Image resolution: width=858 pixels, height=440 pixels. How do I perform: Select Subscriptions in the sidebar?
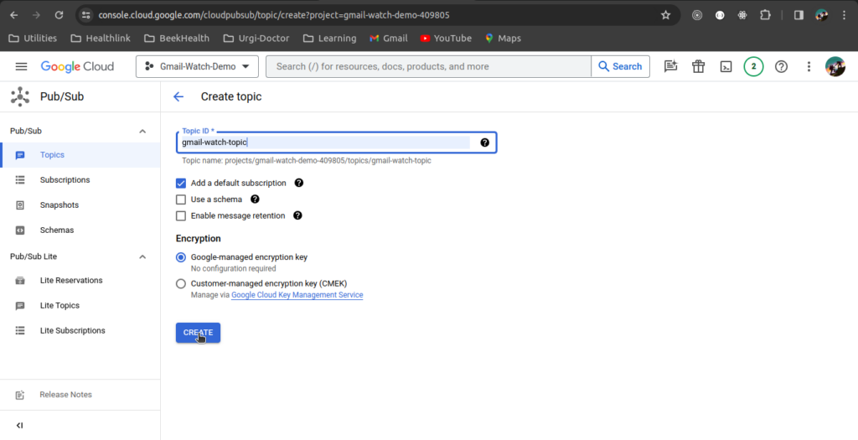tap(80, 180)
